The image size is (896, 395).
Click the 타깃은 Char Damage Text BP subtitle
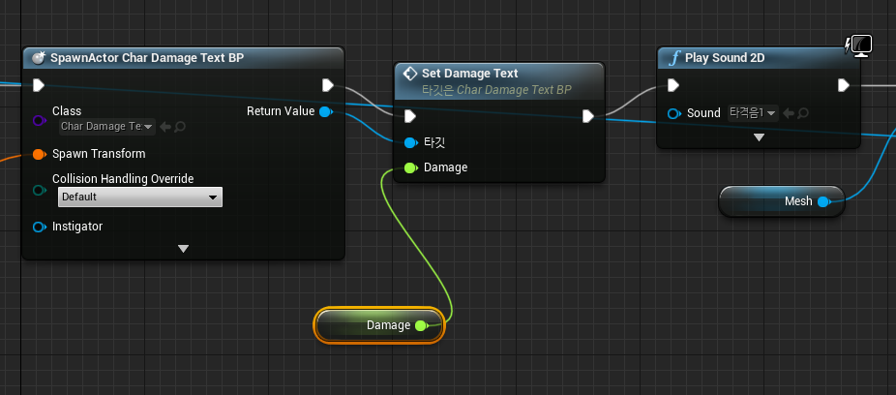pyautogui.click(x=496, y=90)
